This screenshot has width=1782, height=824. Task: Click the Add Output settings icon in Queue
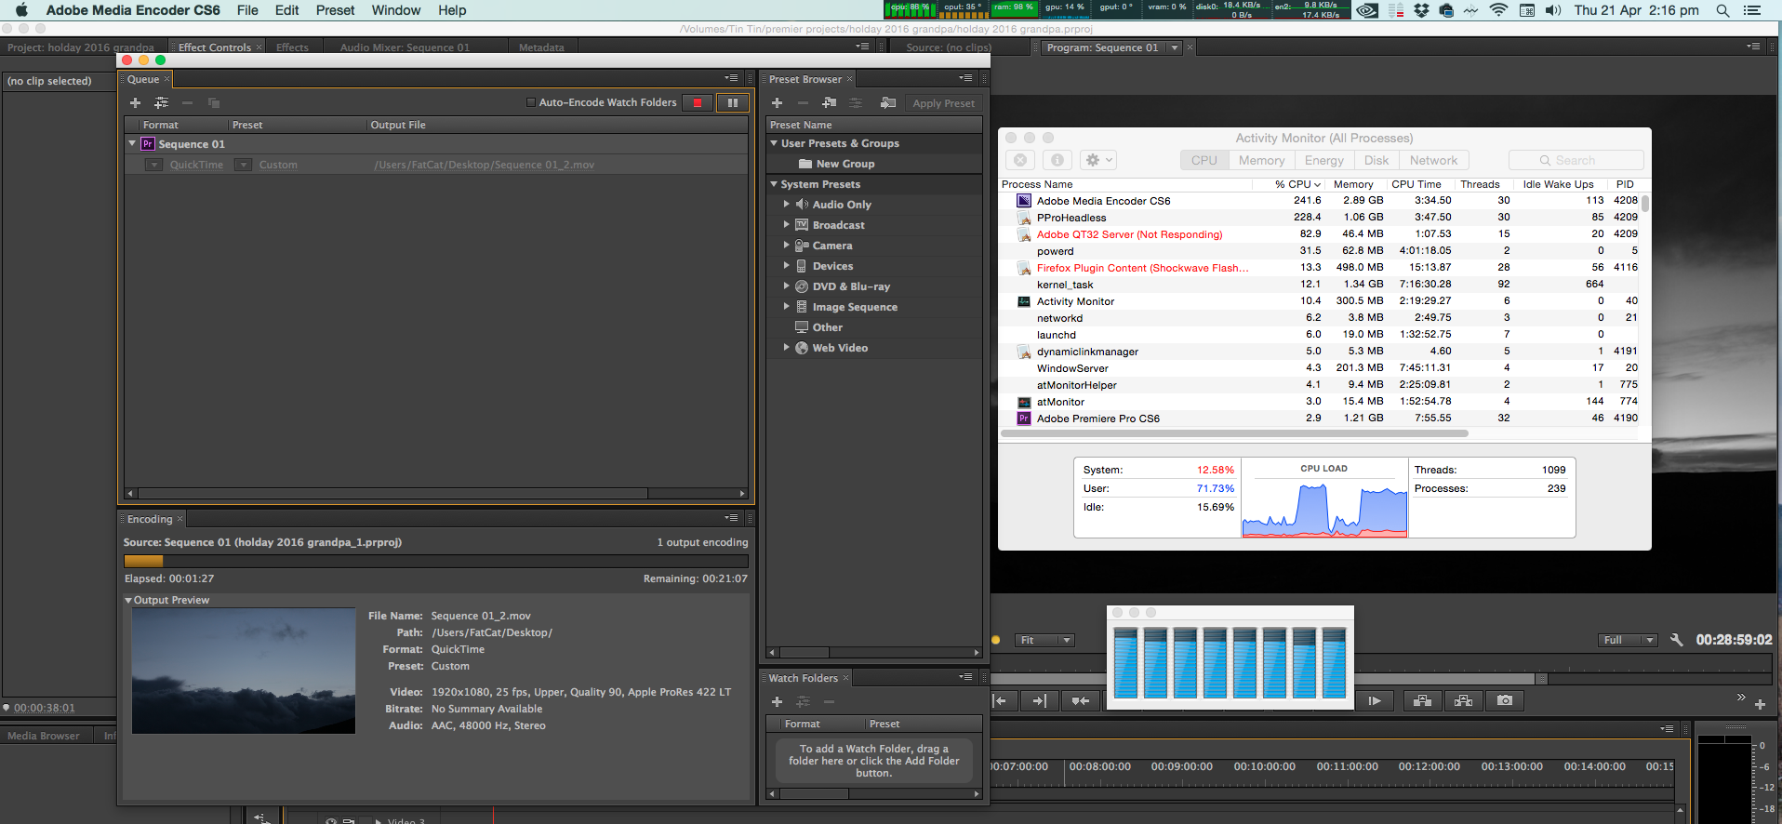point(162,103)
